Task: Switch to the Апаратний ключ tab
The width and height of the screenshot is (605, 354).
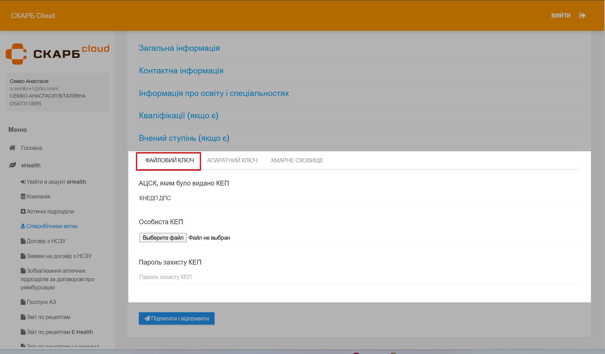Action: pyautogui.click(x=232, y=160)
